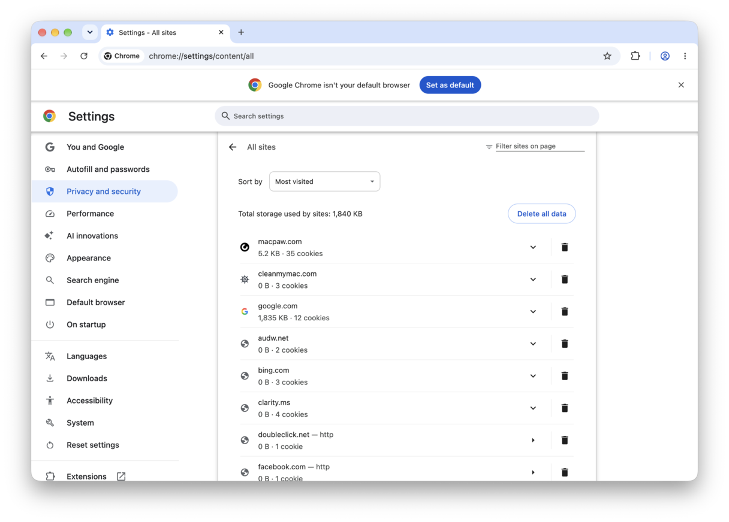This screenshot has width=729, height=522.
Task: Select Privacy and security section
Action: pos(104,192)
